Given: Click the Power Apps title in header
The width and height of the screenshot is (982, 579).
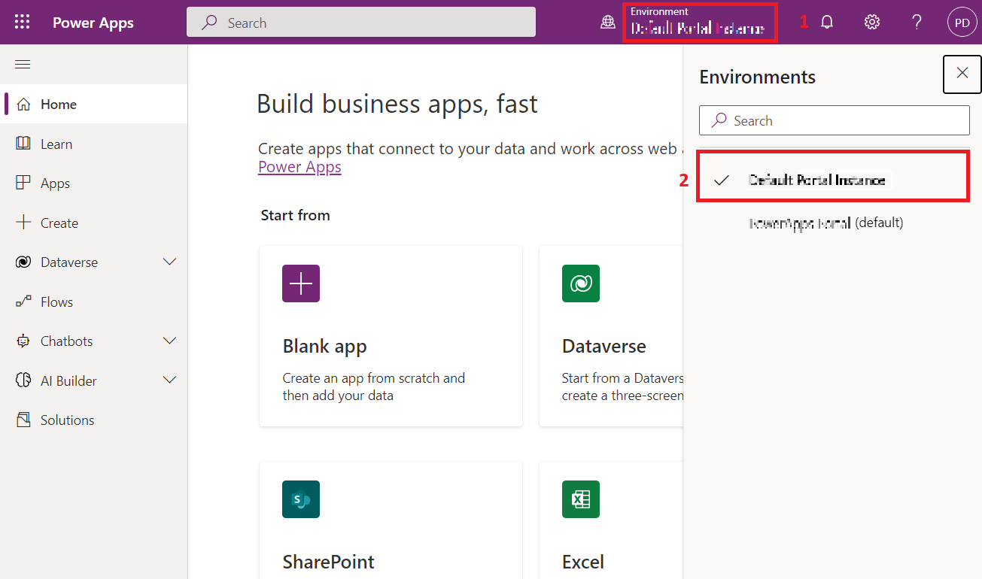Looking at the screenshot, I should (93, 23).
